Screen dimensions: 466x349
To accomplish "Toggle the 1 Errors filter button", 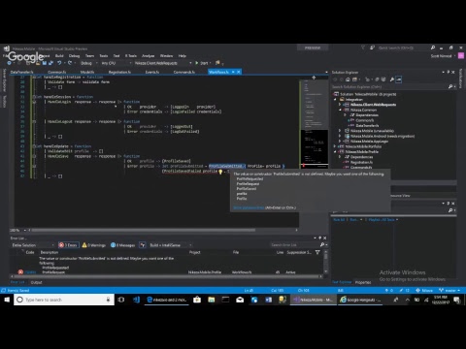I will coord(68,245).
